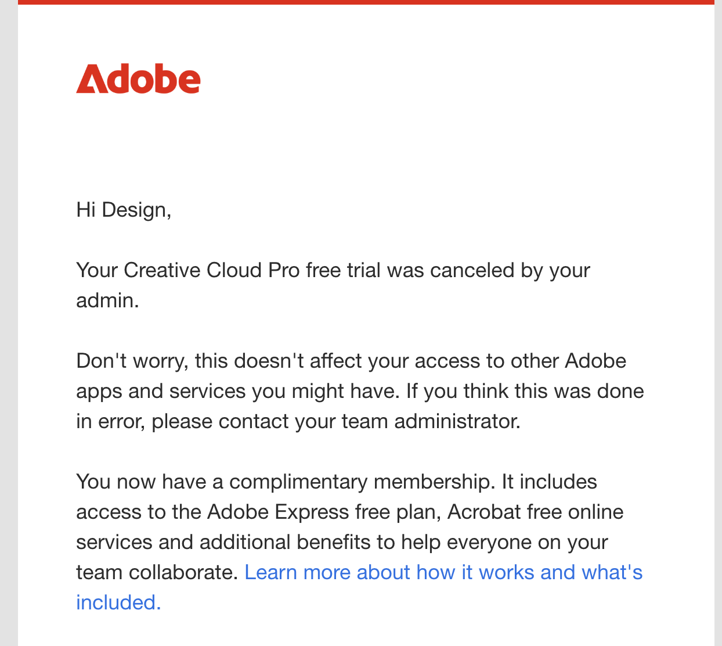Viewport: 722px width, 646px height.
Task: Click the blue "included." link text
Action: pos(118,602)
